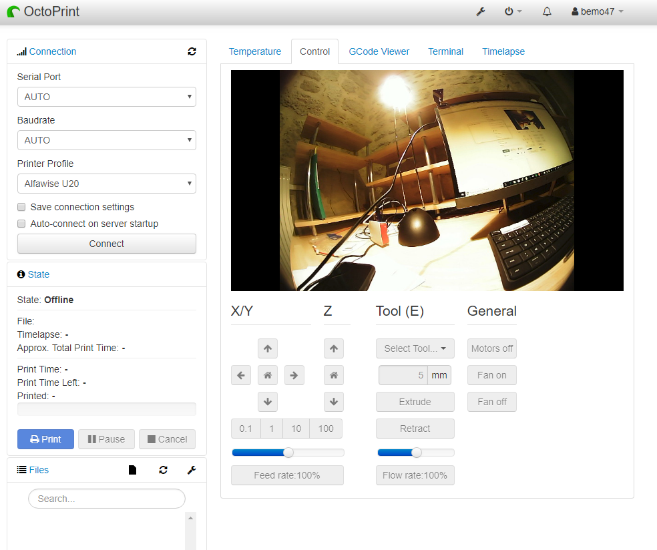Viewport: 657px width, 550px height.
Task: Switch to the Temperature tab
Action: [x=255, y=51]
